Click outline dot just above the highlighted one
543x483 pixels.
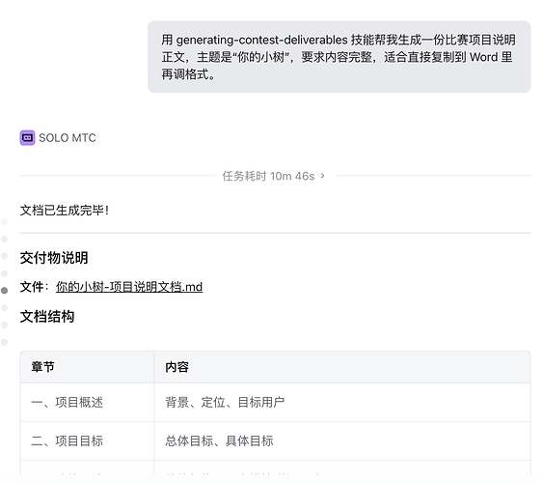(x=5, y=273)
